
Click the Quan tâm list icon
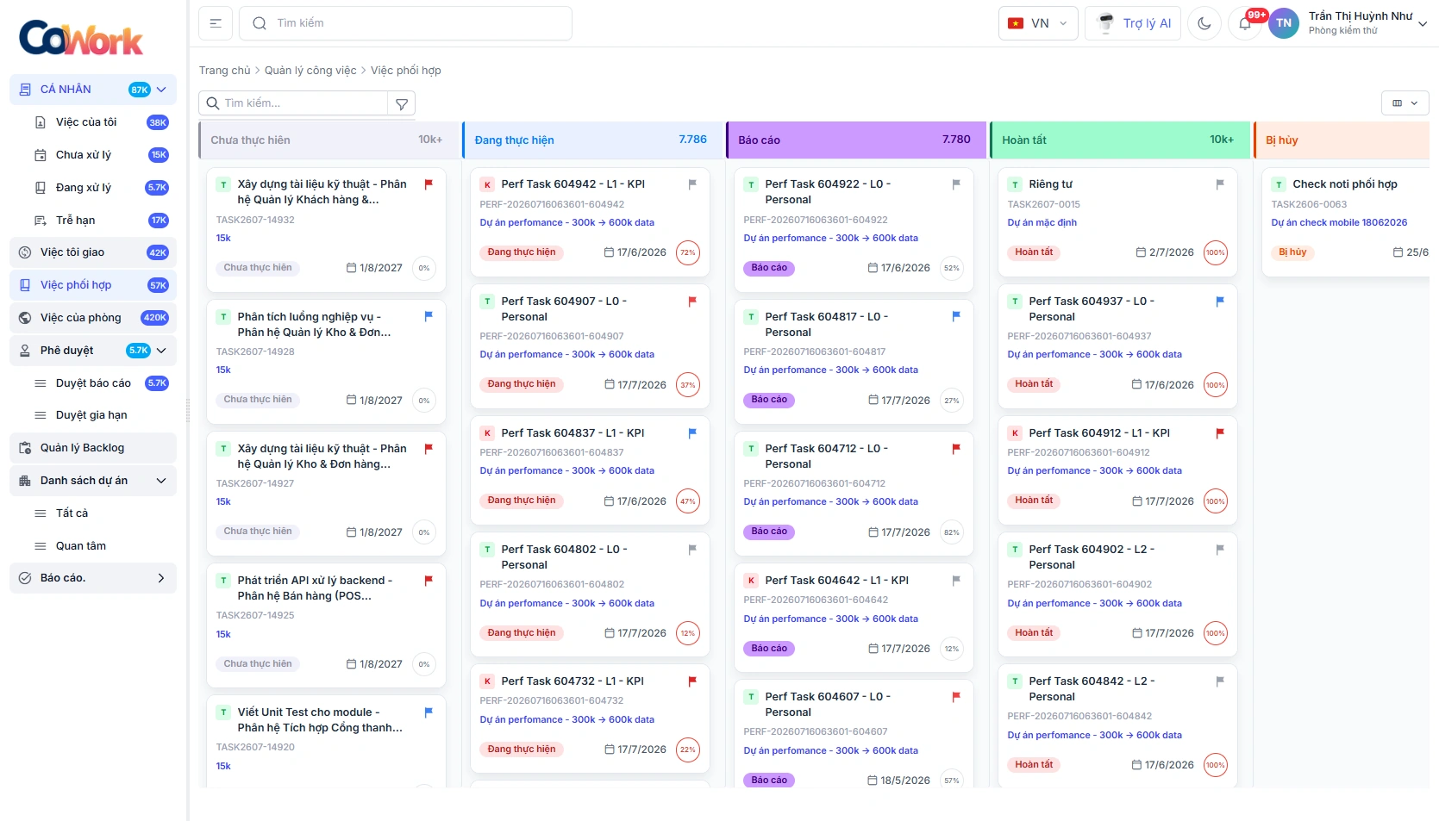click(40, 546)
